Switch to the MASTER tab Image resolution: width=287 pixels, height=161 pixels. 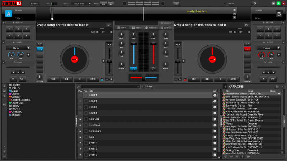click(x=165, y=28)
